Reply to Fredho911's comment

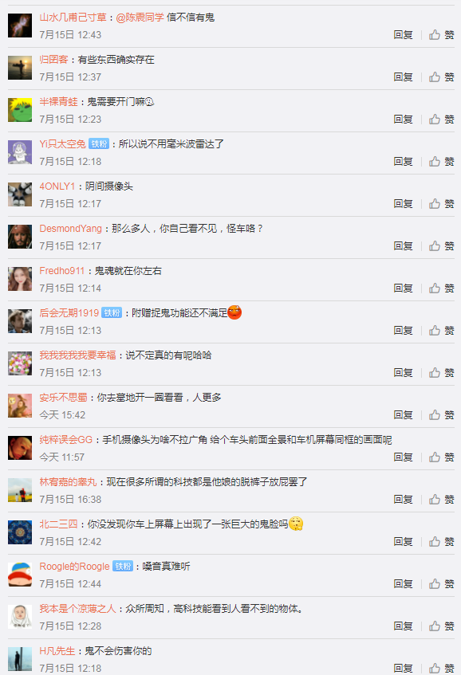point(404,288)
